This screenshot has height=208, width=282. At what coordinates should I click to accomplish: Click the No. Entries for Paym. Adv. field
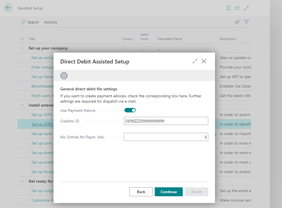(166, 137)
